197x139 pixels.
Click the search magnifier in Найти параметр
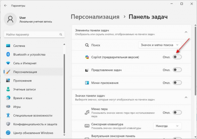61,34
